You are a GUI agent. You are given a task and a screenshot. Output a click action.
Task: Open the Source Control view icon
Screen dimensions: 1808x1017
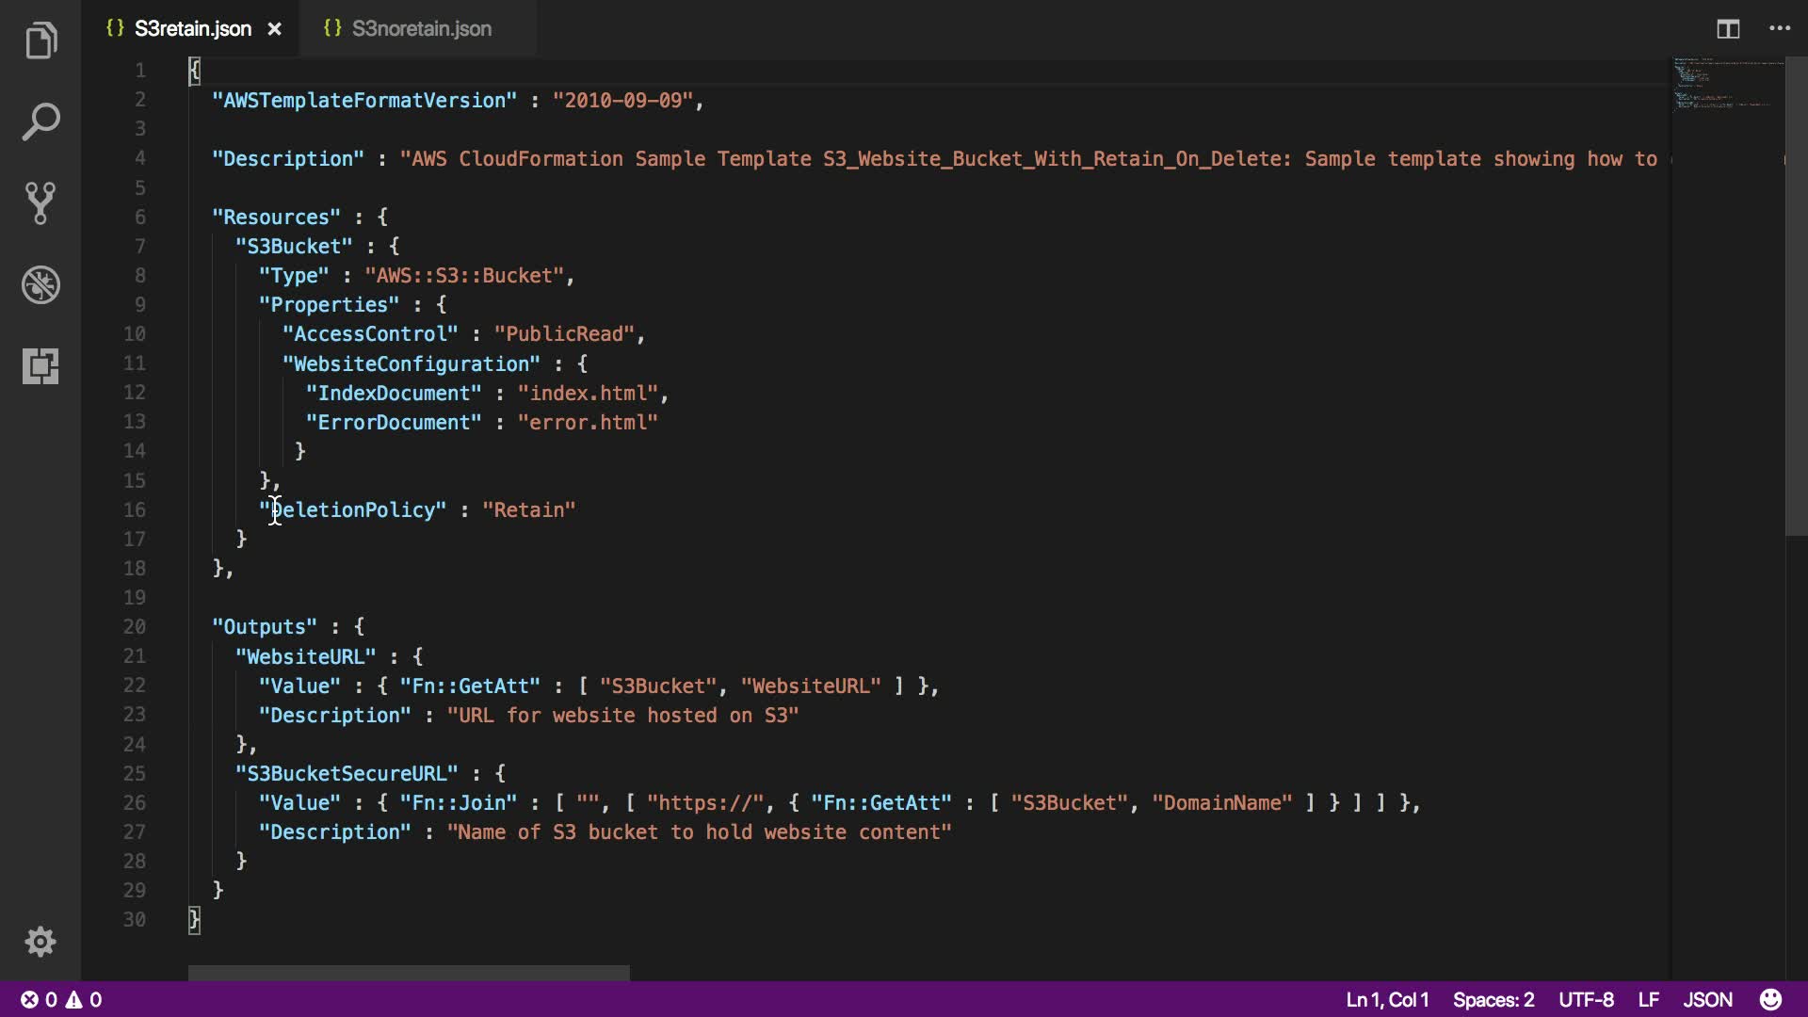(40, 203)
